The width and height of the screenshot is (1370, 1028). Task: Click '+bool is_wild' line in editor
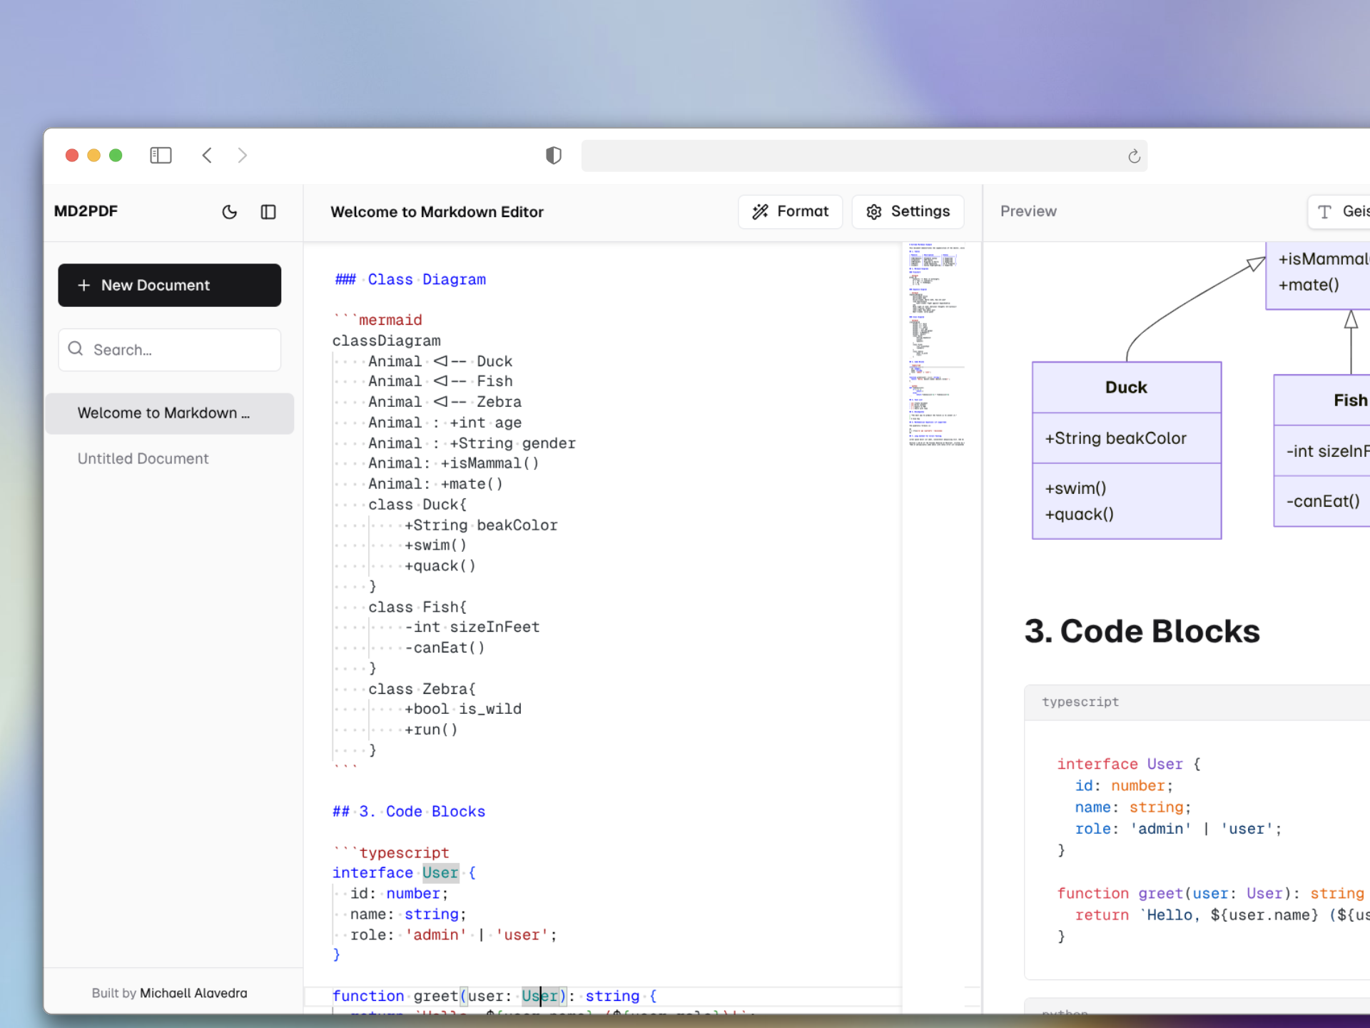click(x=463, y=710)
